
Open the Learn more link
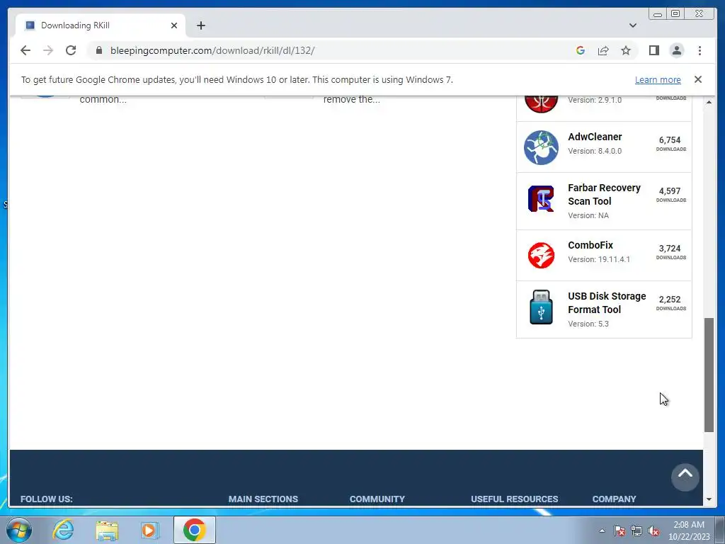point(658,79)
